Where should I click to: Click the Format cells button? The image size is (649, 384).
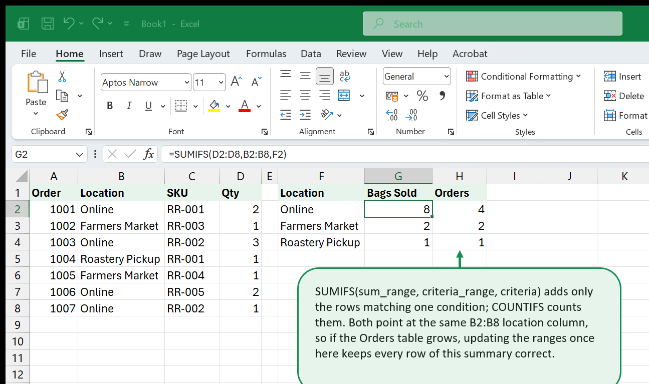(625, 115)
